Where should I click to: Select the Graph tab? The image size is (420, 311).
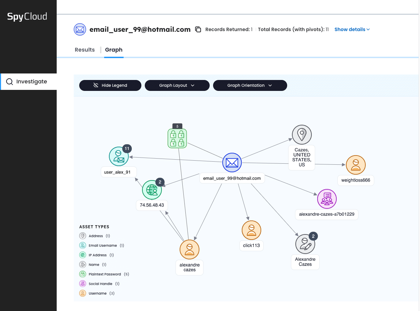(x=114, y=50)
